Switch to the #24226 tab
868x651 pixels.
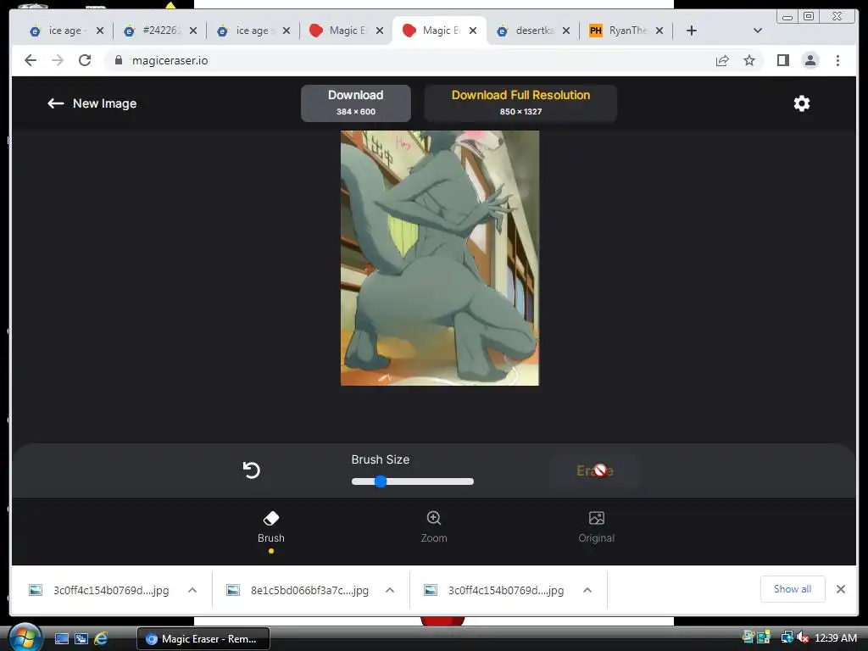click(x=159, y=31)
